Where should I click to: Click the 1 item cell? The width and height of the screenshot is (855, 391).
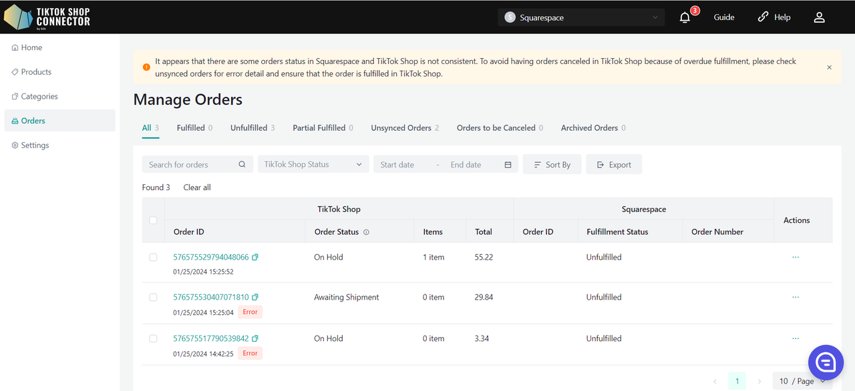click(x=434, y=257)
